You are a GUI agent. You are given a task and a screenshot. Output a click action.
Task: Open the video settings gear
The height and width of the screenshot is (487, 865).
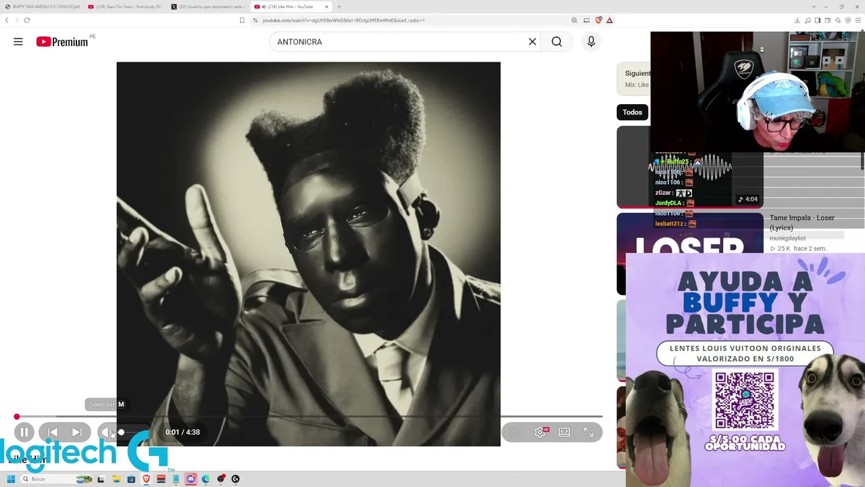(x=540, y=432)
